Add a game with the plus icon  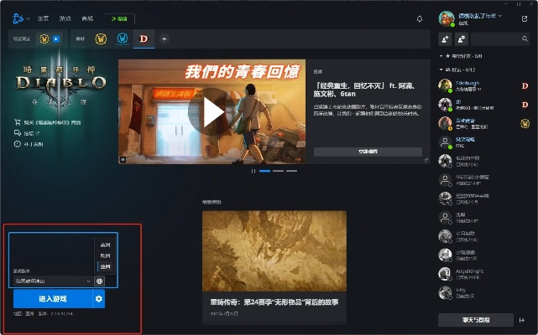point(164,39)
